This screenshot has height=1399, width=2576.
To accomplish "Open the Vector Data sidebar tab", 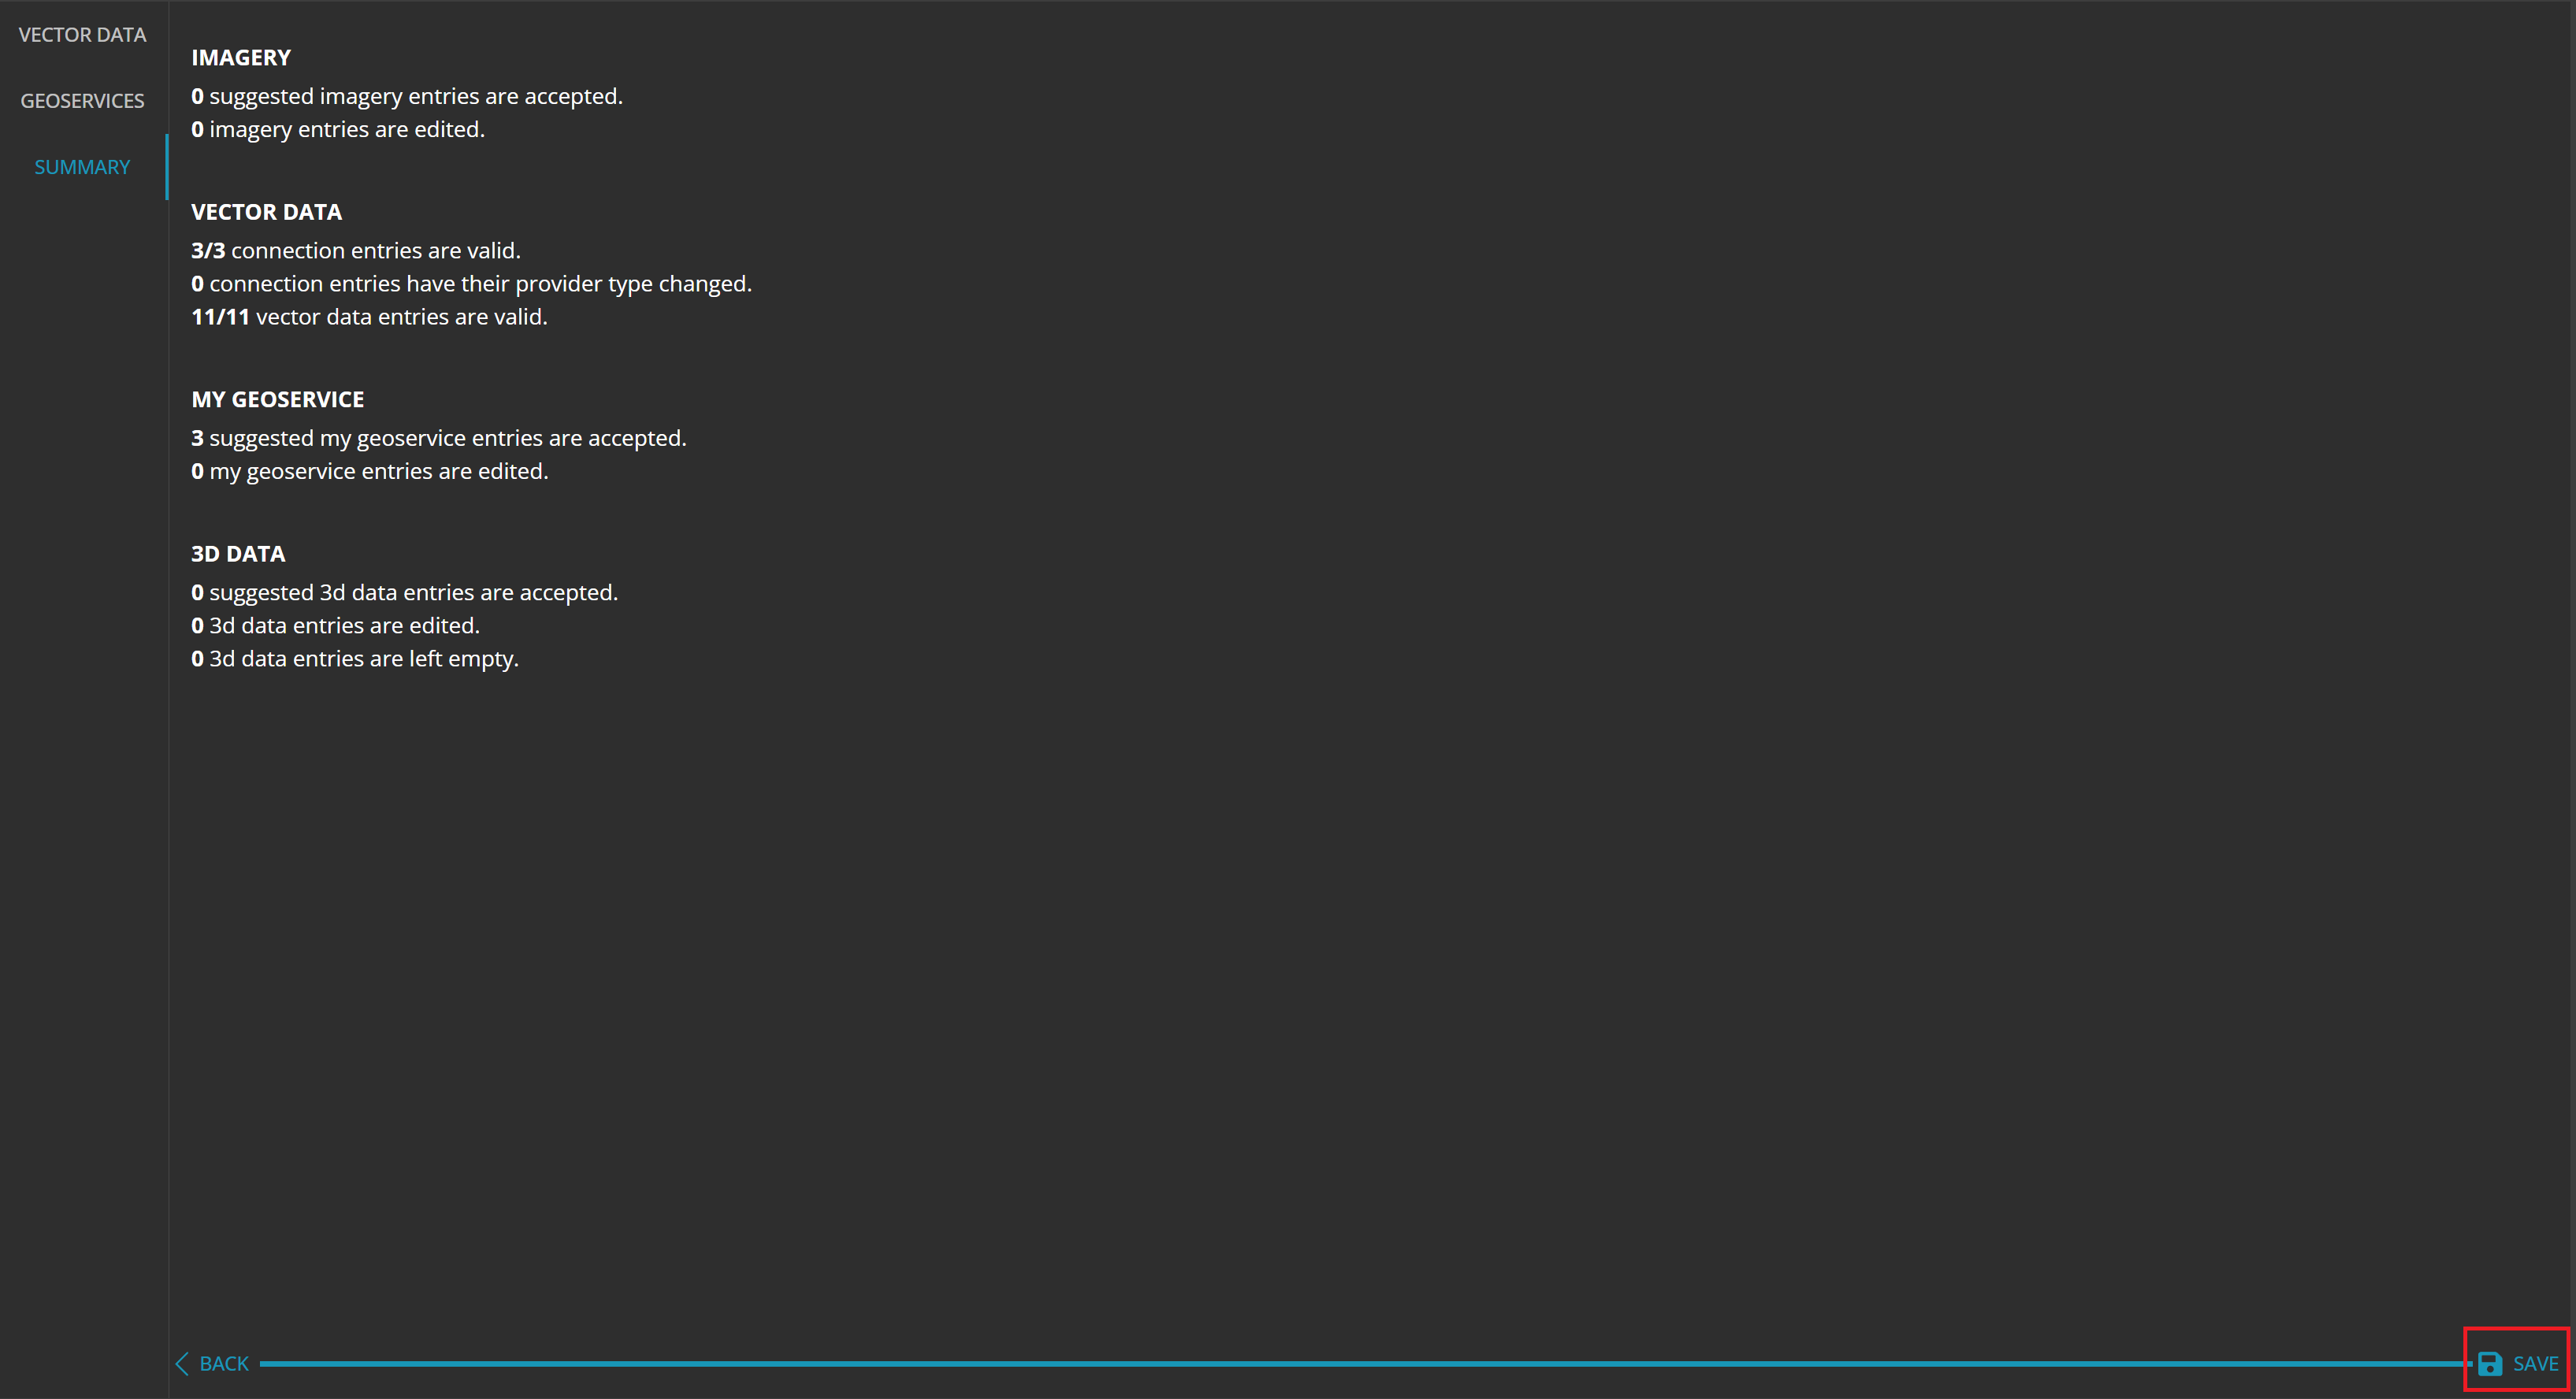I will pos(82,35).
